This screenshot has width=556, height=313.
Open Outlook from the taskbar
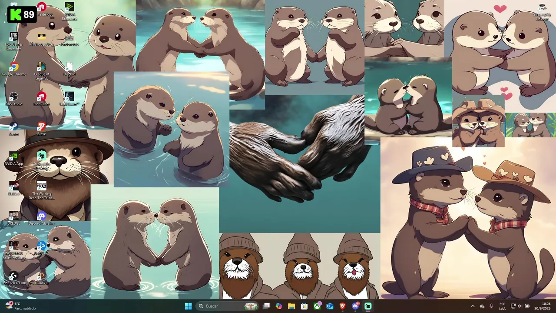(330, 306)
